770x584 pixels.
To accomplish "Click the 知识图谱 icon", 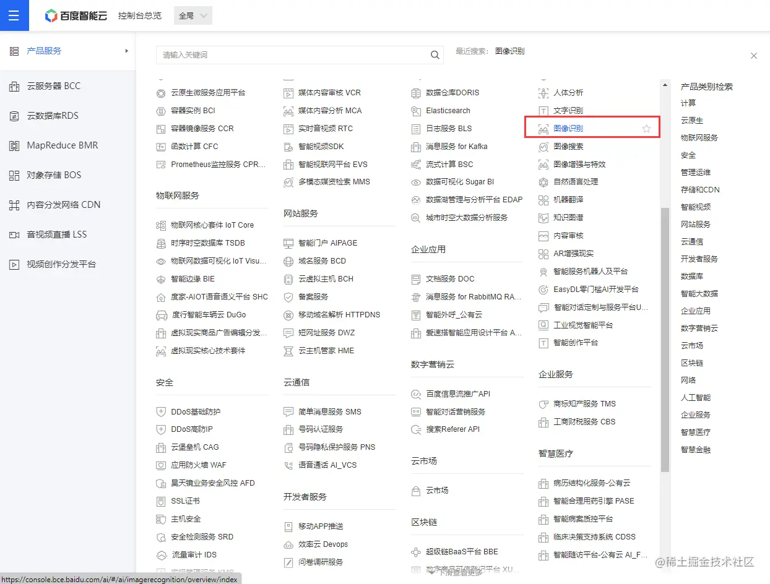I will tap(543, 218).
